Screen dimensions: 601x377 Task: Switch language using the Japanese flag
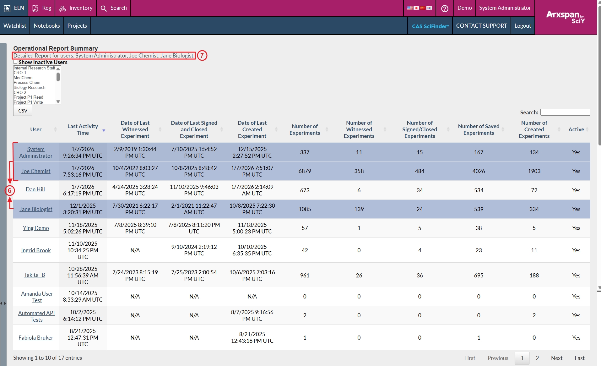[x=416, y=8]
